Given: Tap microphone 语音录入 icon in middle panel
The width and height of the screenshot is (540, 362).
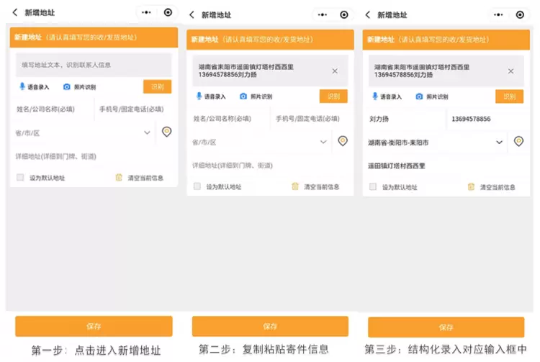Looking at the screenshot, I should (199, 96).
